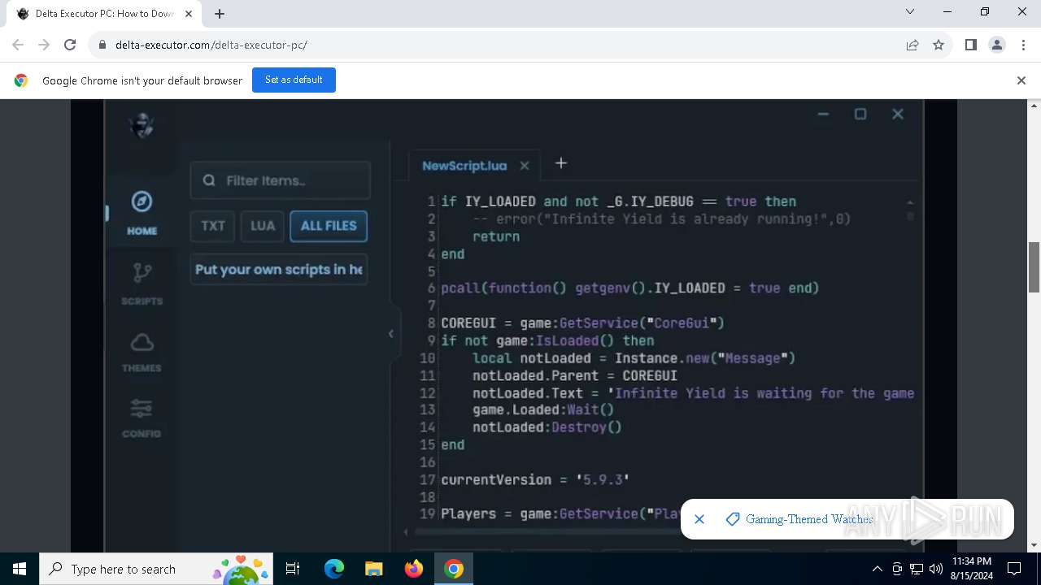Add a new script tab with plus
1041x585 pixels.
click(561, 163)
